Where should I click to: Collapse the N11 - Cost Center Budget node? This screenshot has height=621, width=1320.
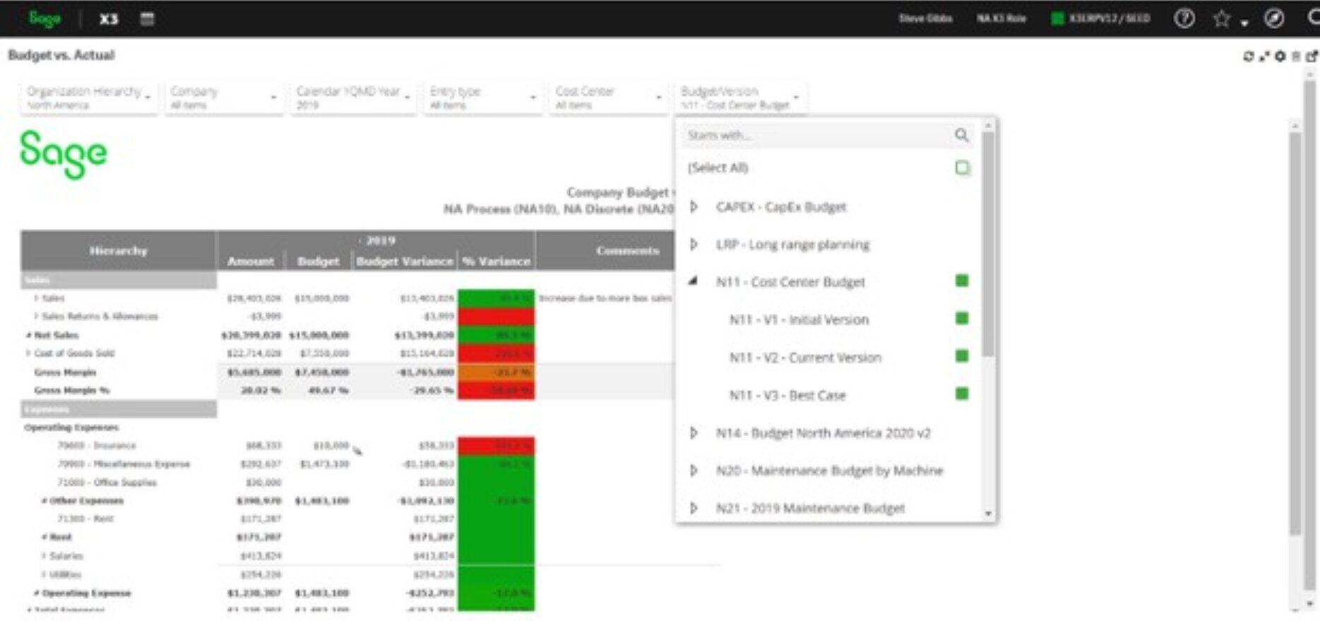694,281
